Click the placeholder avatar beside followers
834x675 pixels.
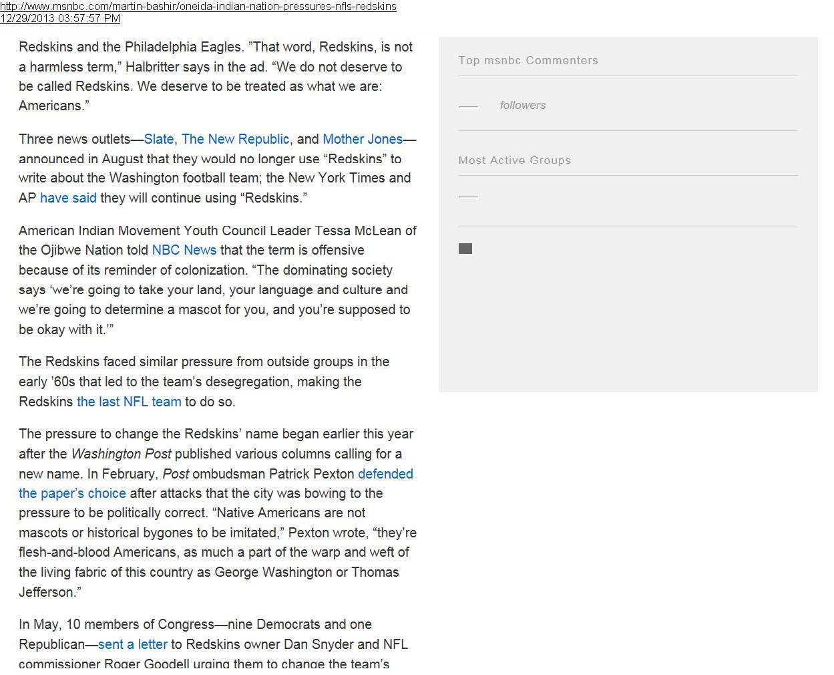click(x=468, y=106)
